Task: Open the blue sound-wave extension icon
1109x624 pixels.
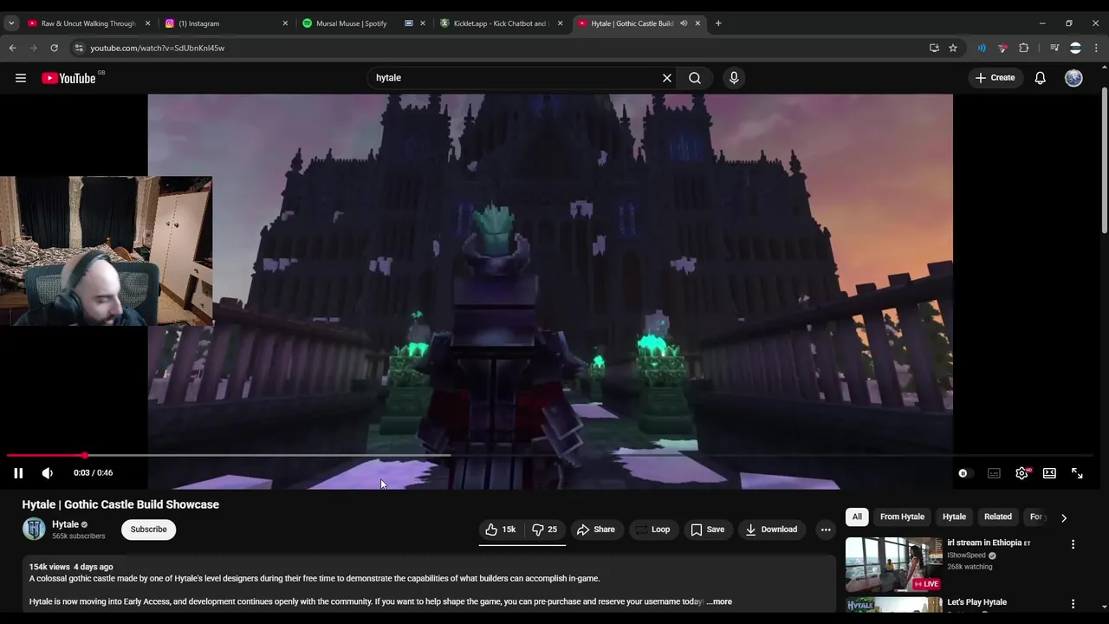Action: [x=982, y=48]
